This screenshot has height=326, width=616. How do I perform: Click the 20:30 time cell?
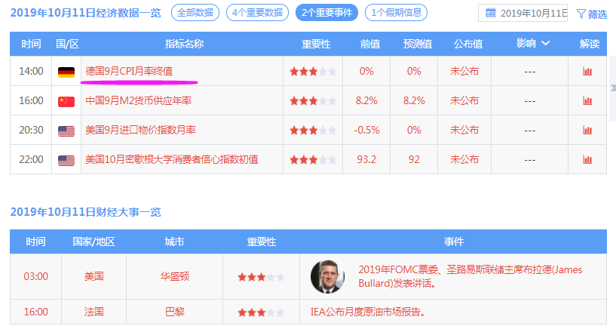point(31,130)
